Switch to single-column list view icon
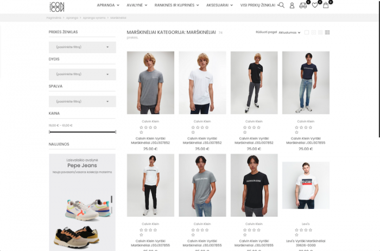 tap(307, 33)
